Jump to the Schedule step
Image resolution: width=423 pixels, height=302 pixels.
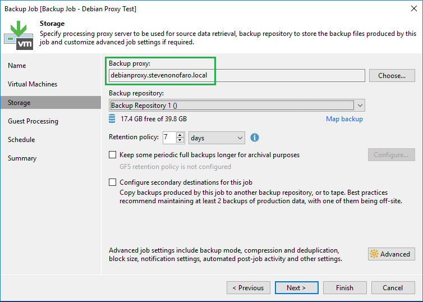[x=21, y=140]
